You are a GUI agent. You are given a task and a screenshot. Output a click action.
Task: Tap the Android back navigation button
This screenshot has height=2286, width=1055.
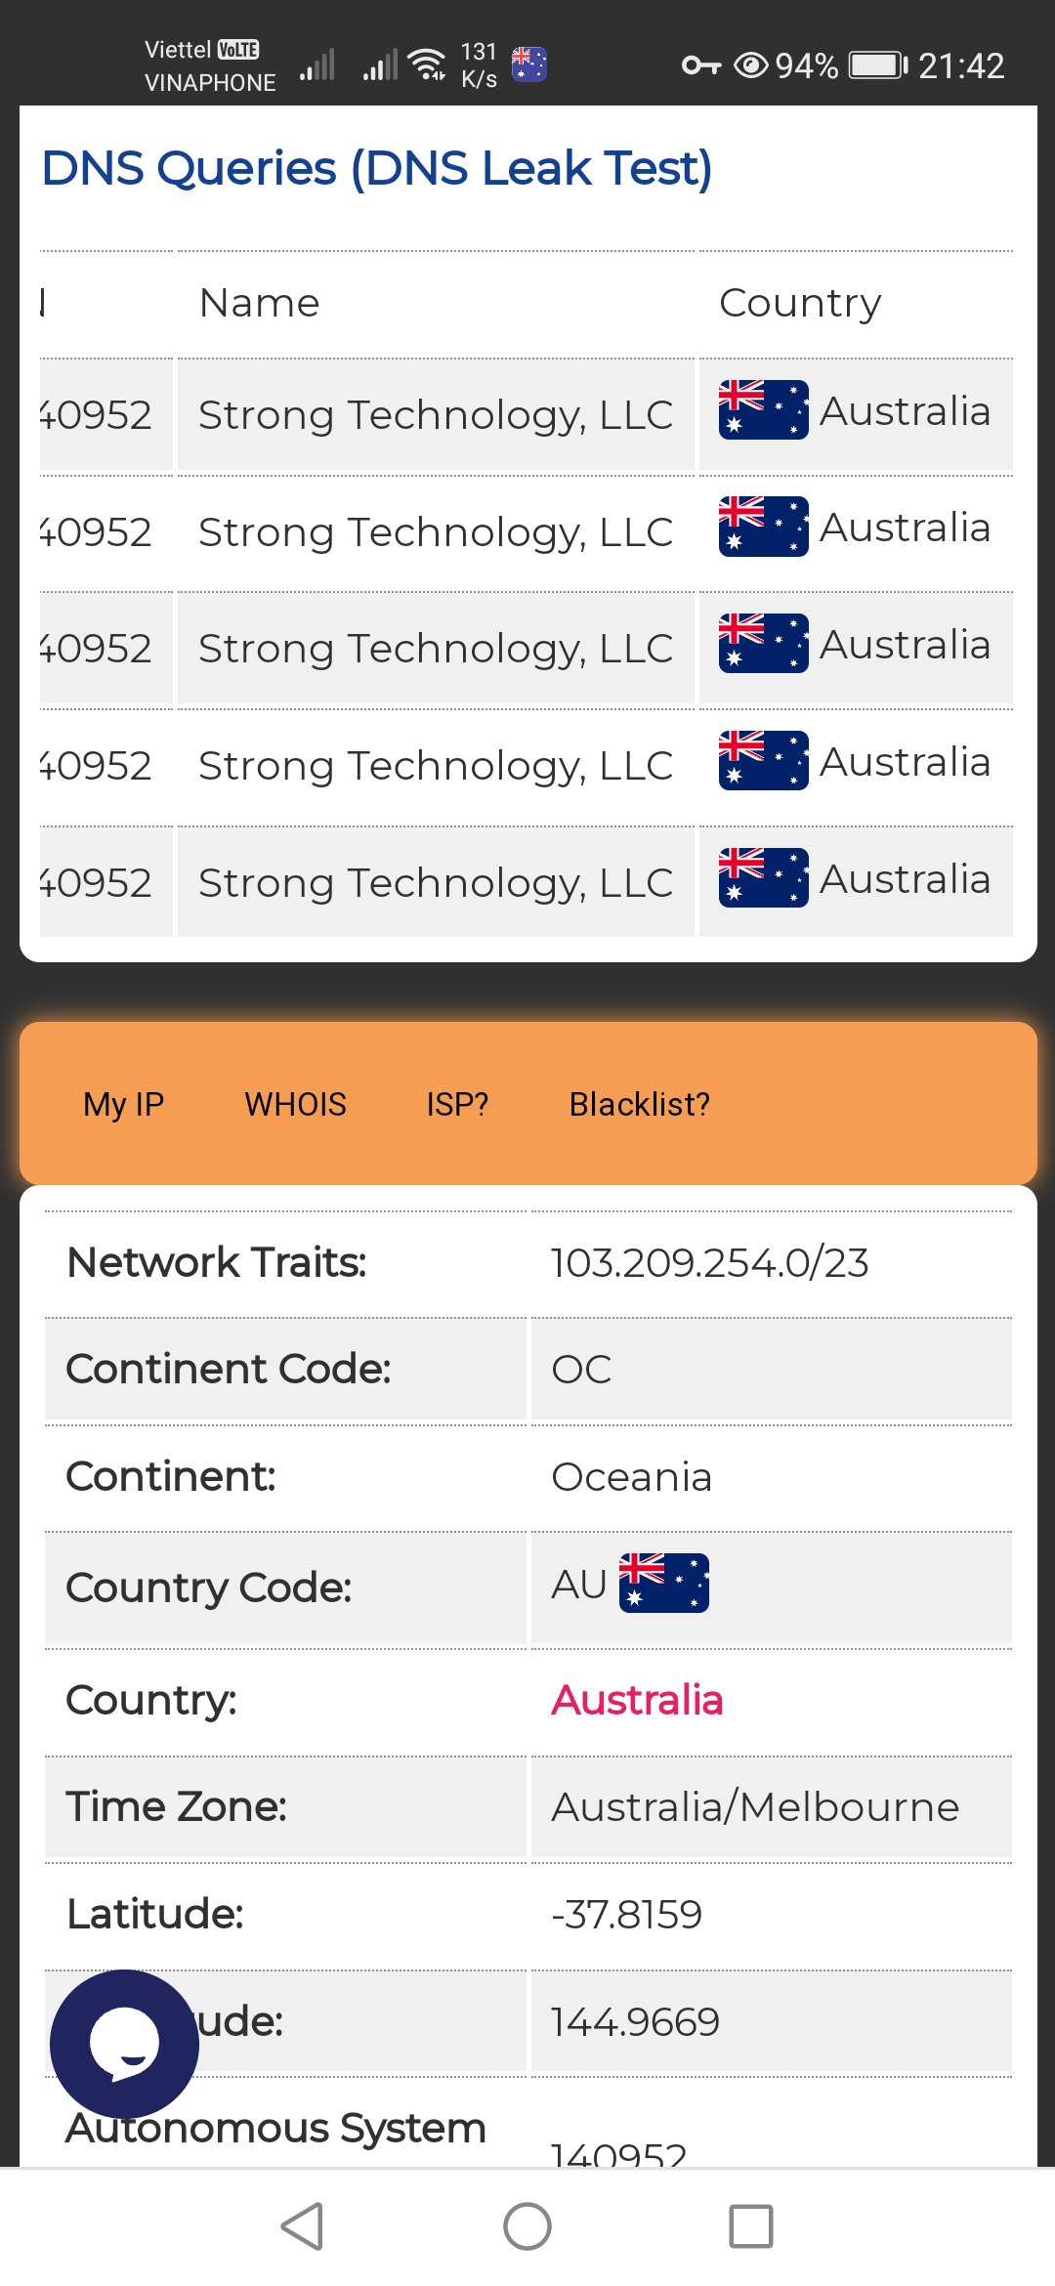[302, 2226]
